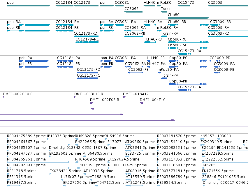Select transcript CG12179-RD
The width and height of the screenshot is (248, 187).
(86, 33)
